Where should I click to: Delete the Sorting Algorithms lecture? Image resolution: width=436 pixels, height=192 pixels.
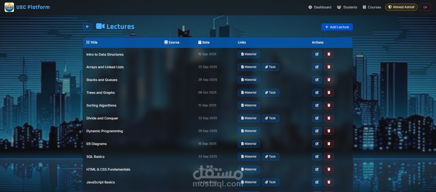point(329,105)
